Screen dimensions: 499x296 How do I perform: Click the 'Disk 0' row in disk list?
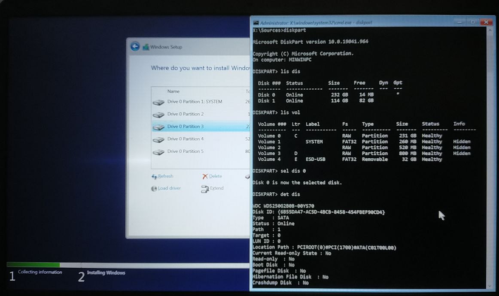329,95
